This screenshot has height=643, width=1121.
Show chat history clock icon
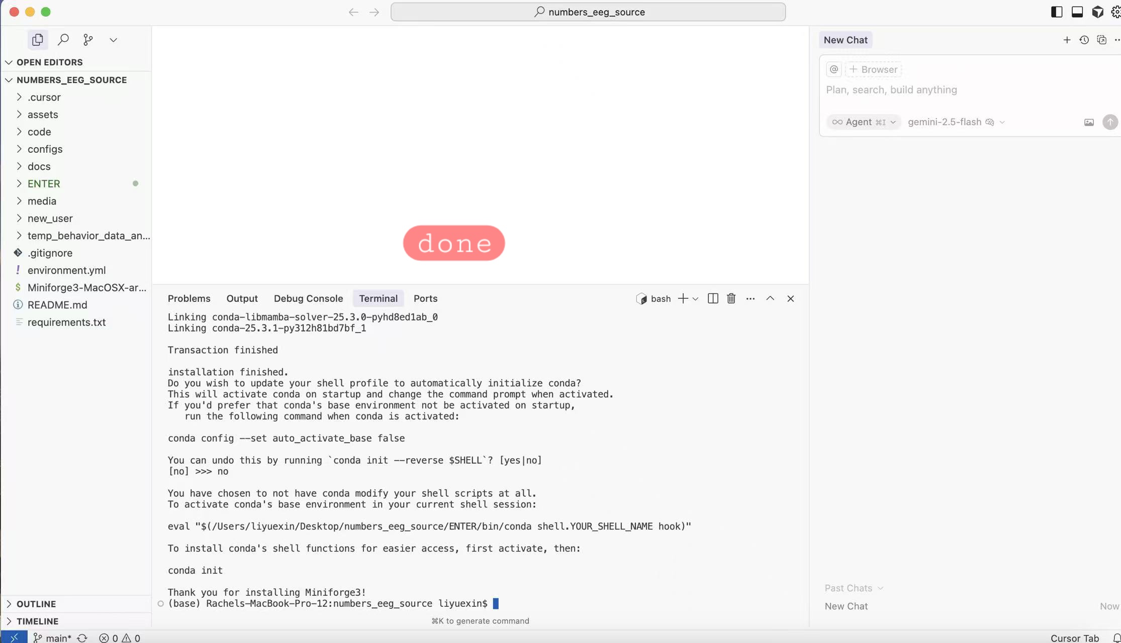pyautogui.click(x=1084, y=40)
